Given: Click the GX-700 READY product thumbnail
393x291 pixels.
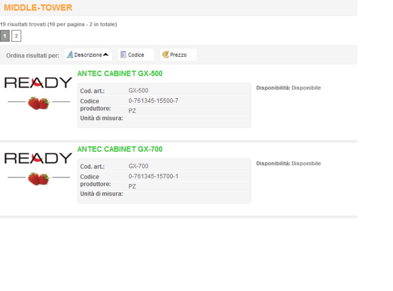Looking at the screenshot, I should (38, 169).
